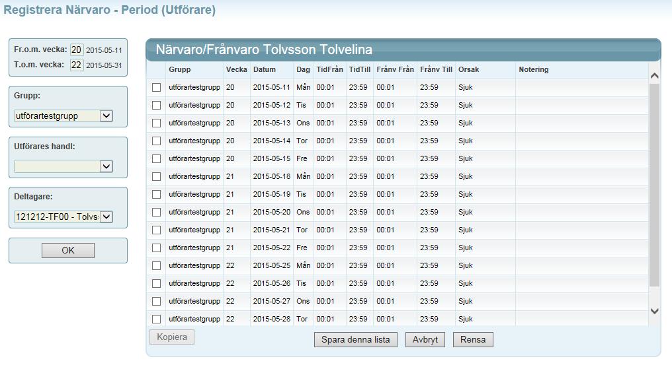Tick the checkbox for row 2015-05-25
Viewport: 672px width, 369px height.
(157, 265)
